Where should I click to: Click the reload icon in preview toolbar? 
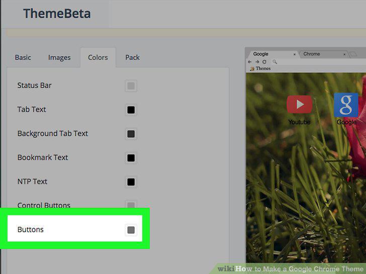click(264, 62)
